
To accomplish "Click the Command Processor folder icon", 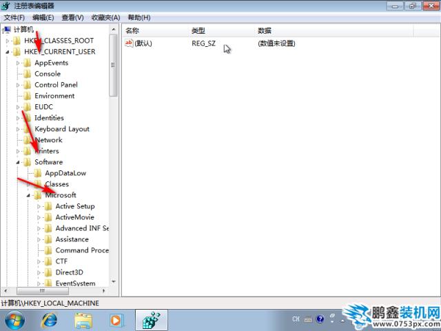I will 48,250.
